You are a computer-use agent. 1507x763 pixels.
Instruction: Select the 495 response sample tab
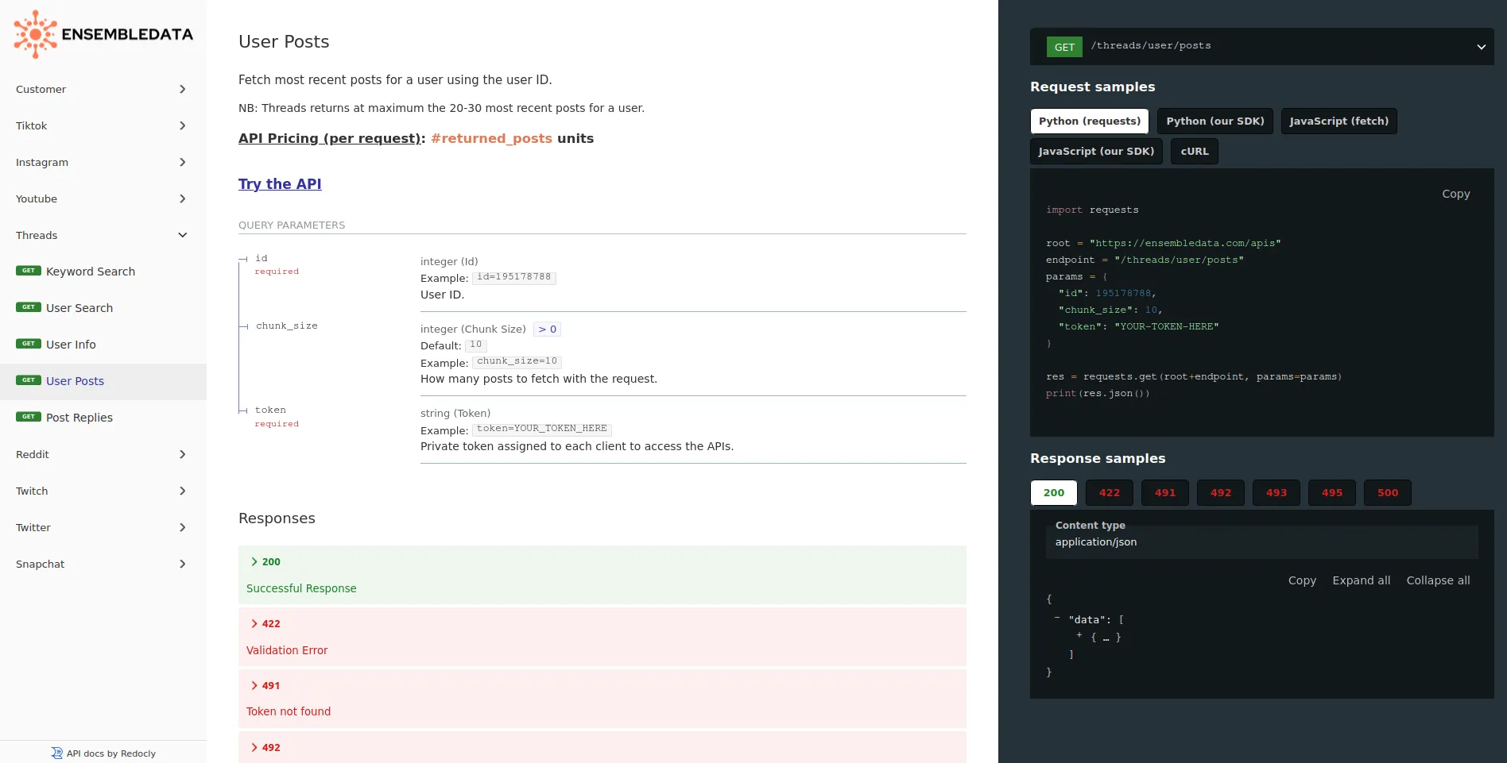point(1332,492)
